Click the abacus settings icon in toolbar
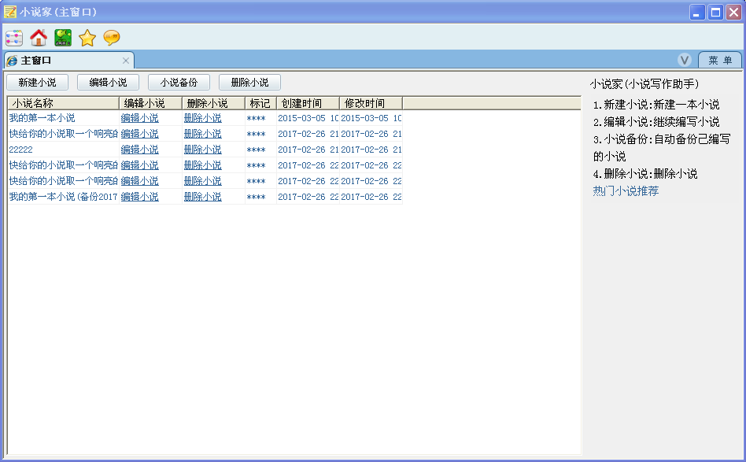The width and height of the screenshot is (746, 462). (x=13, y=37)
